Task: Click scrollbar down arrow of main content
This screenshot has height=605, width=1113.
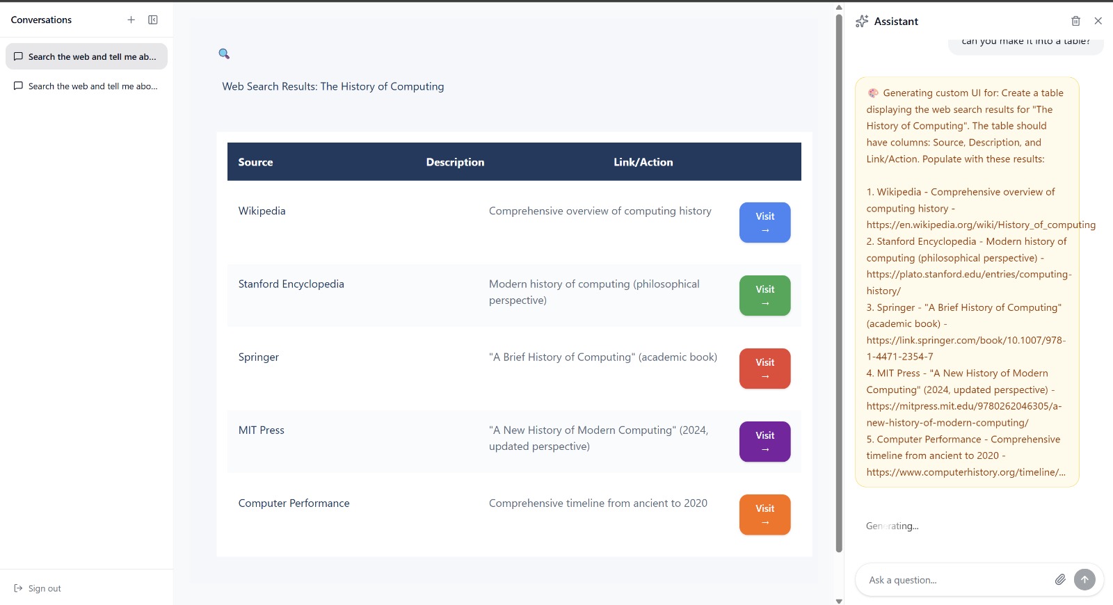Action: click(839, 601)
